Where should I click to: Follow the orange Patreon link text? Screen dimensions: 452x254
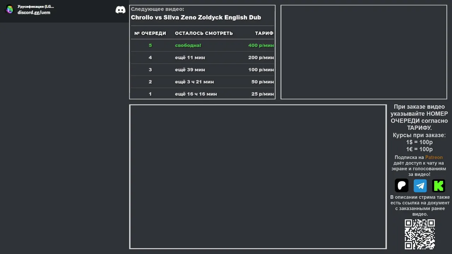pos(434,157)
